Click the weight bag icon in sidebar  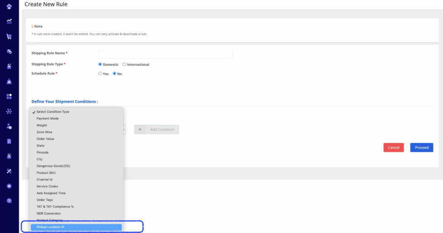(x=9, y=81)
